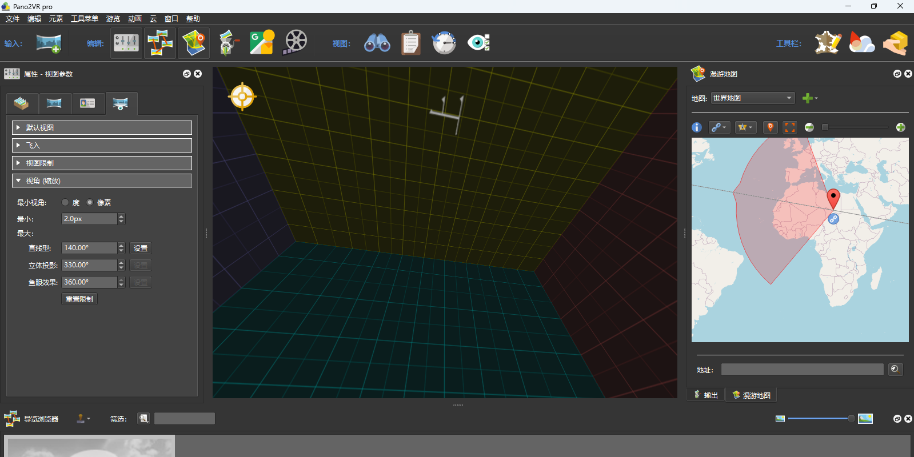Click the map pin location button
The width and height of the screenshot is (914, 457).
click(770, 127)
